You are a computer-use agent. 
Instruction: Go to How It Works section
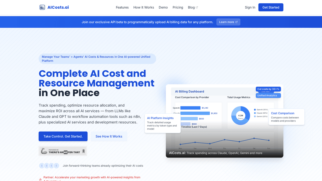(x=143, y=7)
